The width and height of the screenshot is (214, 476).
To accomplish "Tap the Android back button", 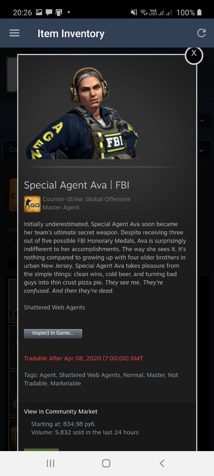I will 162,463.
